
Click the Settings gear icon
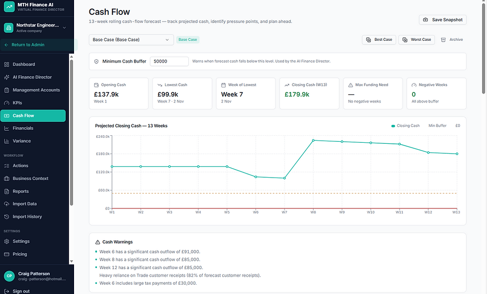6,241
